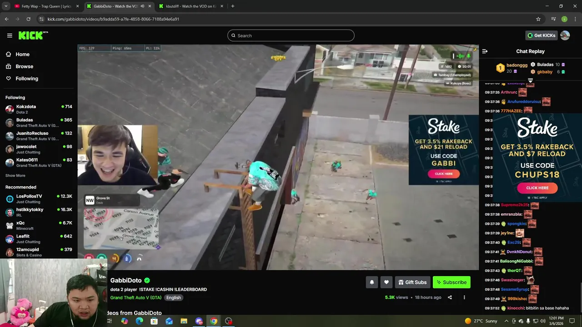Open Chrome three-dot menu

pyautogui.click(x=575, y=19)
